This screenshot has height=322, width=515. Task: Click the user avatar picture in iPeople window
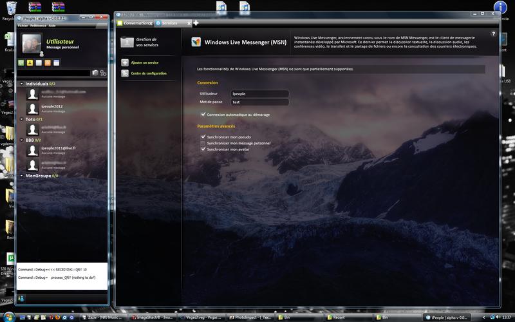pos(32,43)
